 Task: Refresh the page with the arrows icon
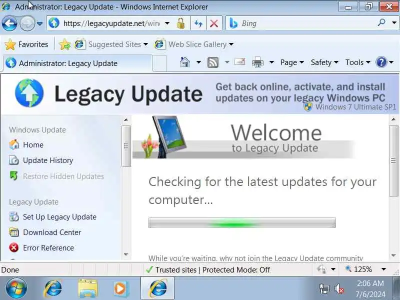[198, 23]
